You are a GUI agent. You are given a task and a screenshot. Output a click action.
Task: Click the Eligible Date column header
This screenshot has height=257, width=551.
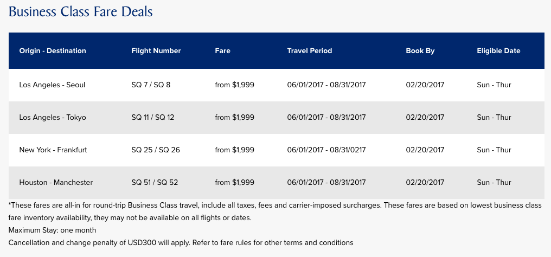498,51
